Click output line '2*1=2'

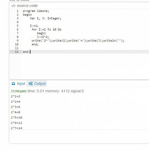point(15,96)
